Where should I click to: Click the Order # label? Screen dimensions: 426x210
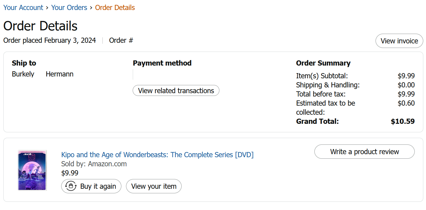coord(121,40)
